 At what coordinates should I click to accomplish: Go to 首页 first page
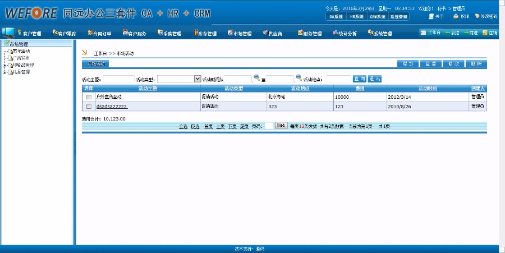tap(208, 127)
